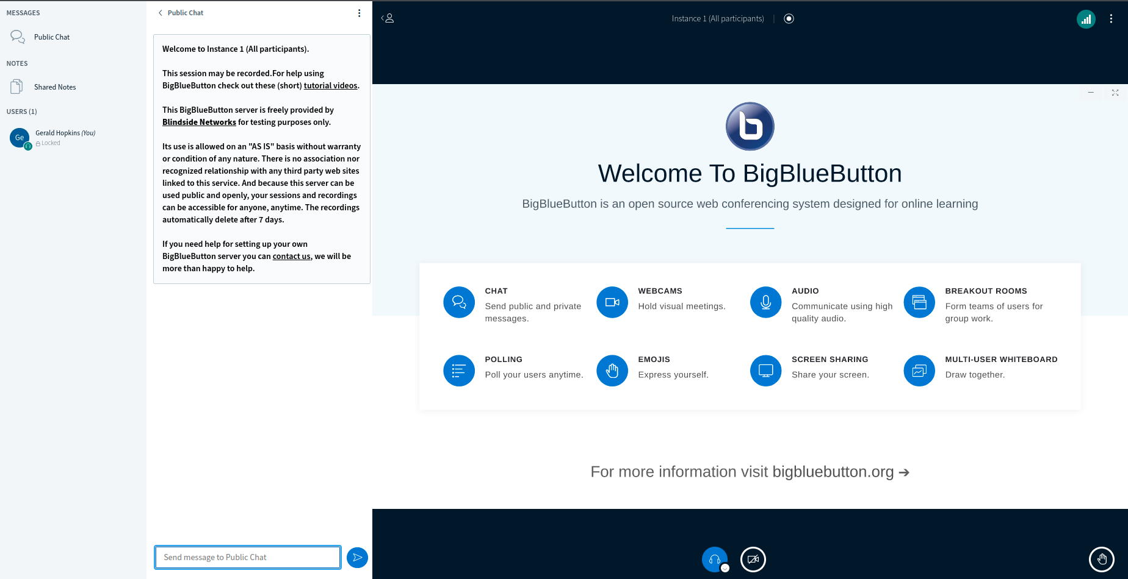1128x579 pixels.
Task: Click the audio headset button
Action: pyautogui.click(x=715, y=559)
